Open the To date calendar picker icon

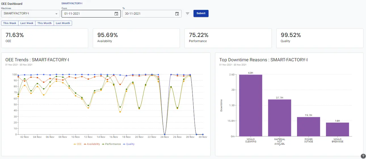click(177, 14)
